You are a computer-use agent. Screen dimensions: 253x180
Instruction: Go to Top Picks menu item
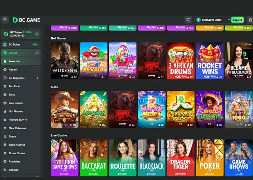(x=21, y=86)
